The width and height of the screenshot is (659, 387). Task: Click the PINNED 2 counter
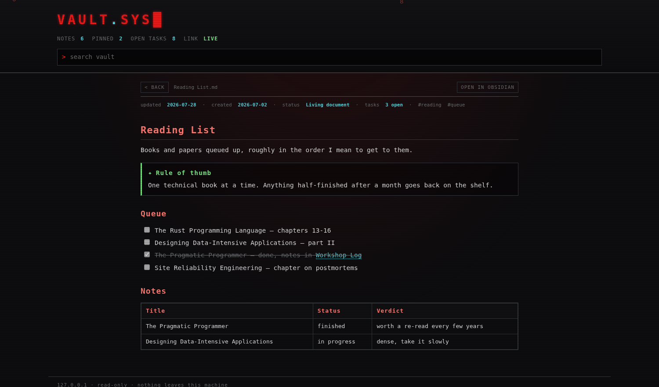click(x=107, y=39)
